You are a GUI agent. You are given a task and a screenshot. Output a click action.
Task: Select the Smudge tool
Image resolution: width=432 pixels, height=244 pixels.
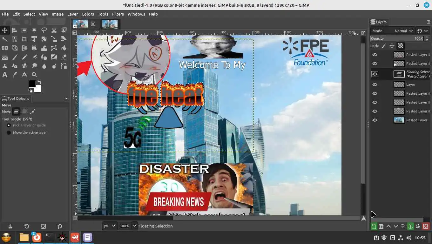[34, 66]
